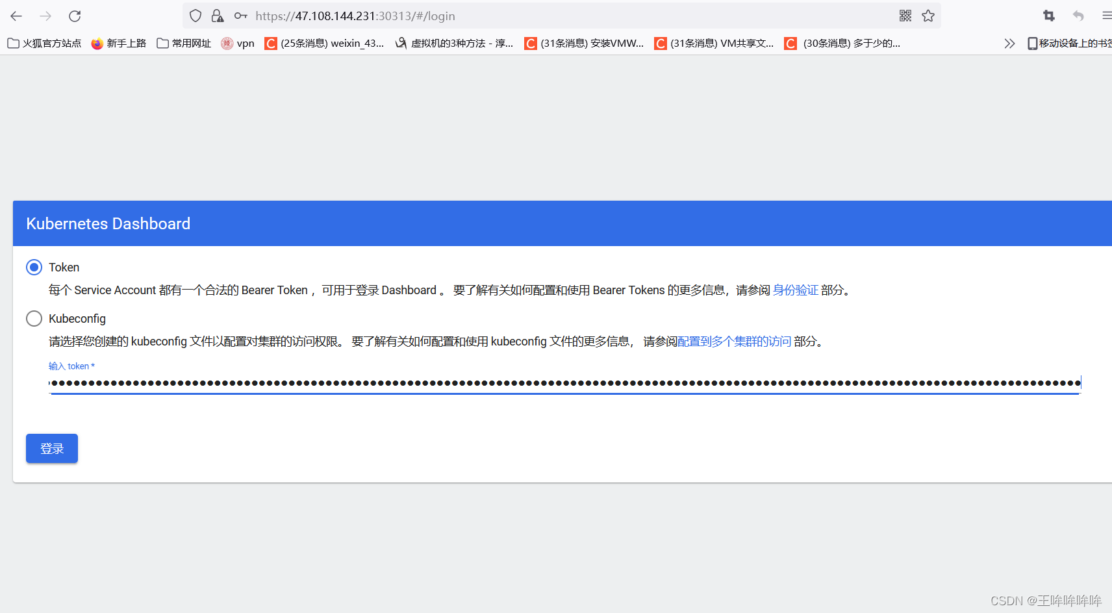
Task: Show more bookmarks with the double chevron
Action: (1009, 44)
